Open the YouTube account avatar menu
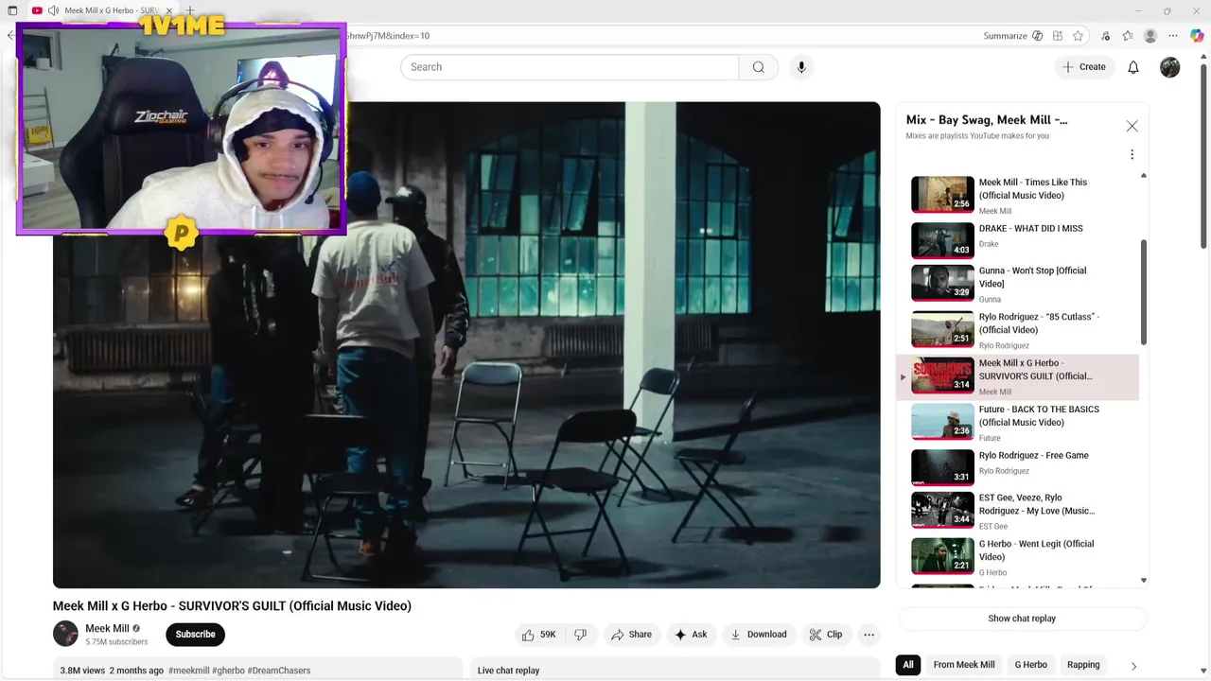 click(x=1170, y=67)
